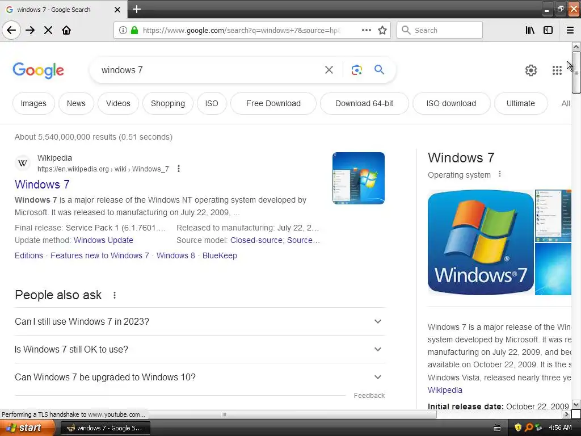Expand 'Is Windows 7 still OK to use?'
The width and height of the screenshot is (581, 436).
(x=199, y=349)
